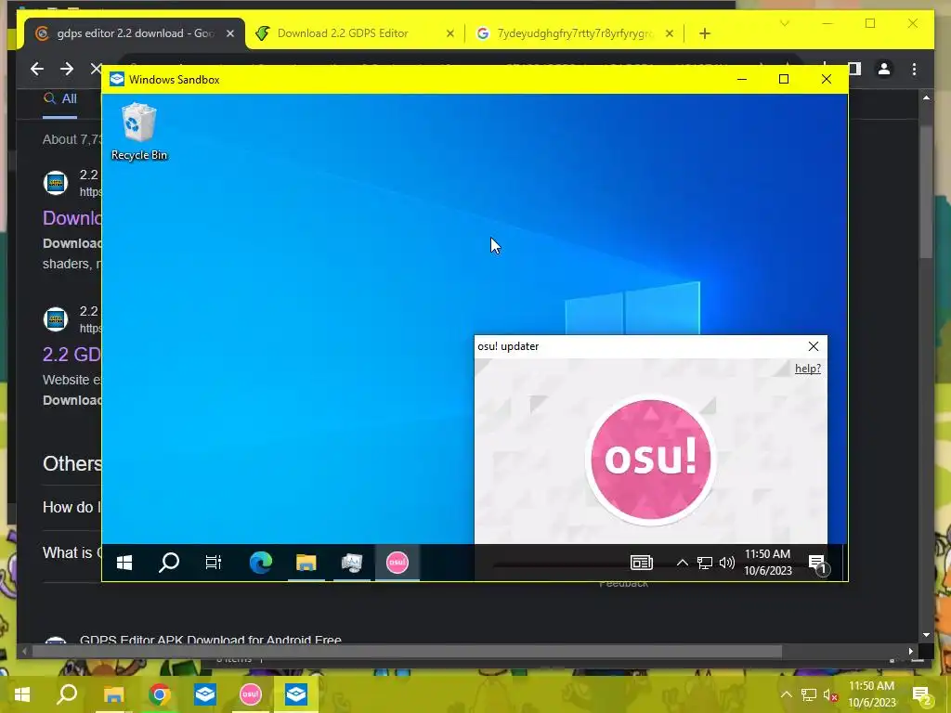The width and height of the screenshot is (951, 713).
Task: Open the network icon in the host tray
Action: pyautogui.click(x=809, y=694)
